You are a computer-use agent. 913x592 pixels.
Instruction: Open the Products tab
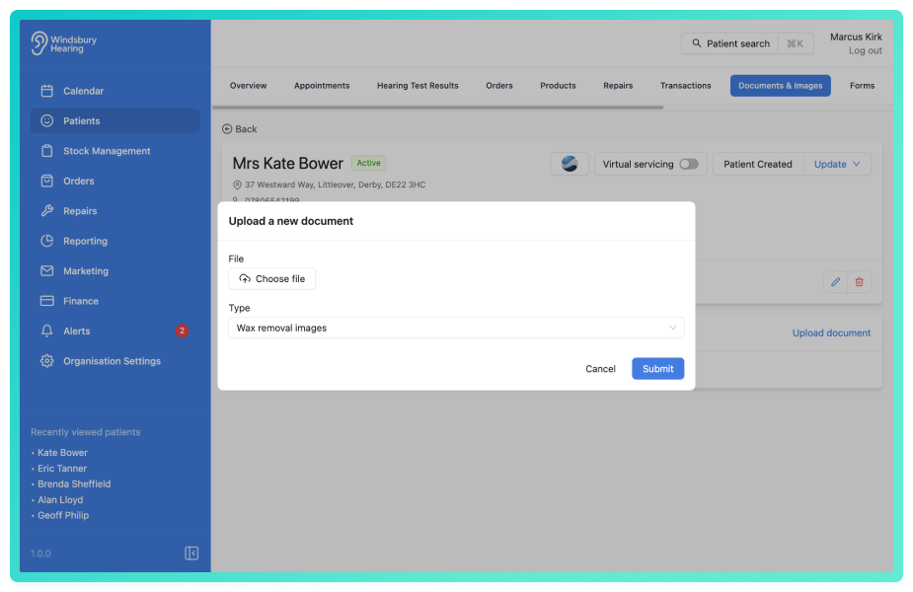[558, 86]
